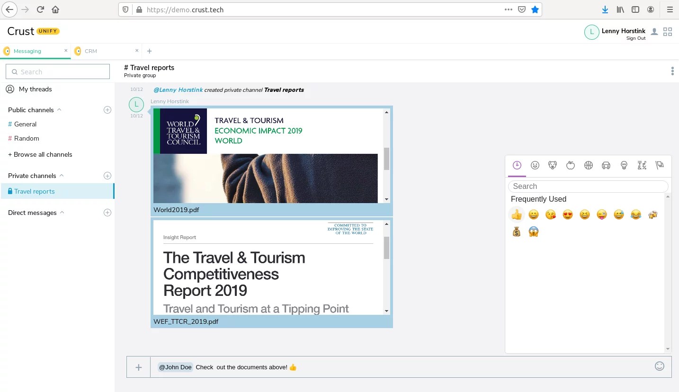Select the thumbs up frequently used emoji
The width and height of the screenshot is (679, 392).
(517, 214)
